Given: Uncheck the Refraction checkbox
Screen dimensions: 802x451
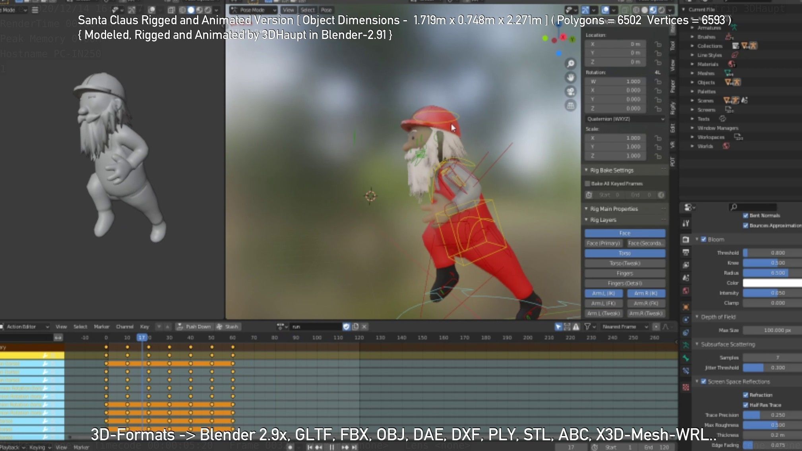Looking at the screenshot, I should tap(746, 395).
